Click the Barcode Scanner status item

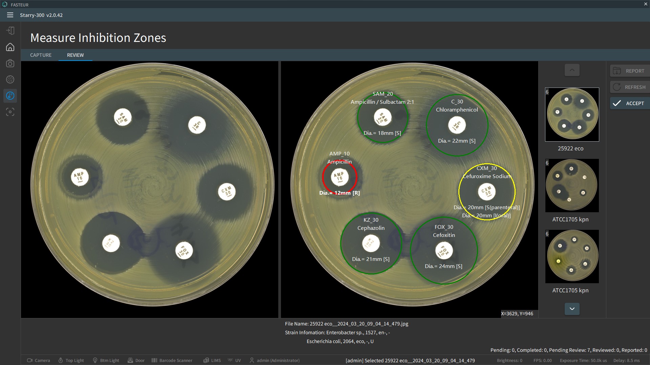[172, 360]
